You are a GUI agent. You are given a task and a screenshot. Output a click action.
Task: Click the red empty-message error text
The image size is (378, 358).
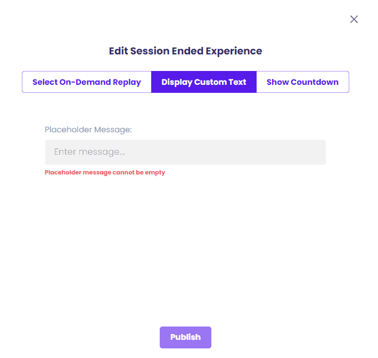click(x=105, y=172)
